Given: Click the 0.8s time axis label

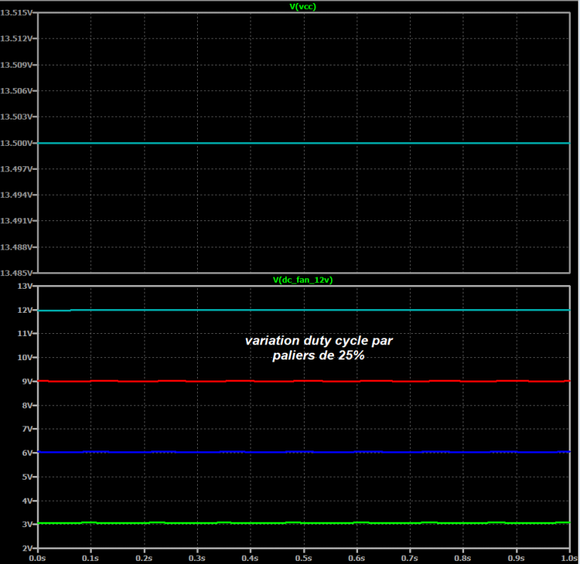Looking at the screenshot, I should tap(463, 558).
